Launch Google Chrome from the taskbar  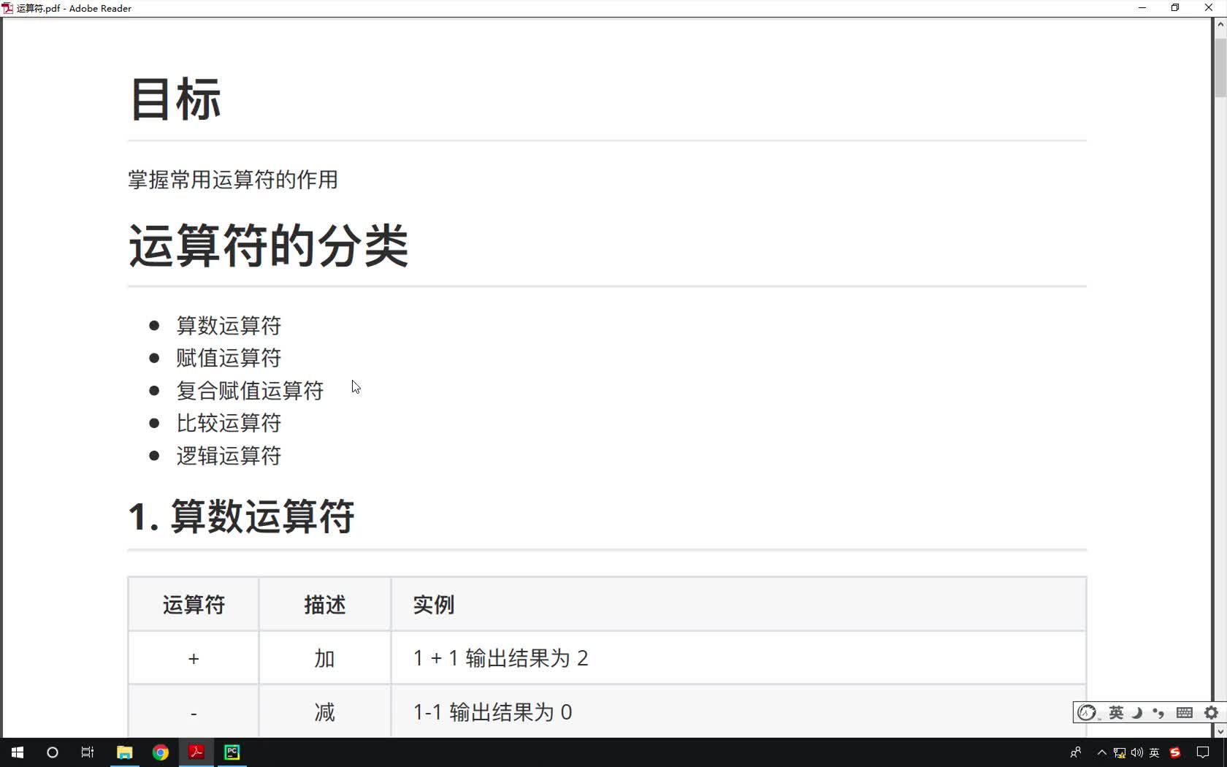161,752
